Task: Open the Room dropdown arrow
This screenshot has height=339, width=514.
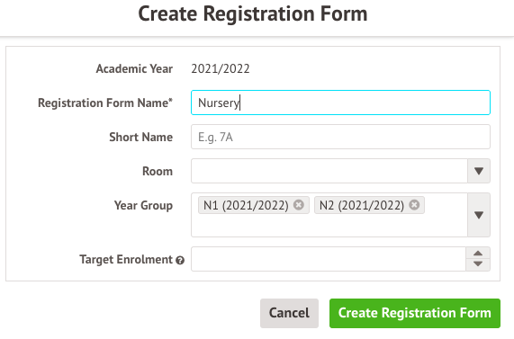Action: click(479, 171)
